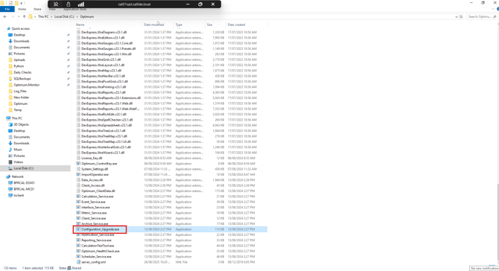This screenshot has width=499, height=271.
Task: Click the vertical scrollbar of the file list
Action: [x=498, y=142]
